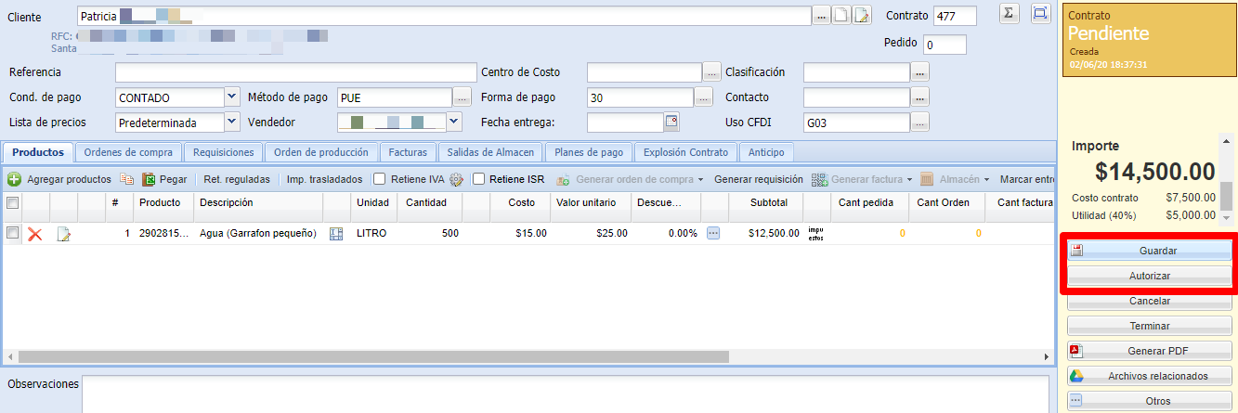Switch to the Planes de pago tab
This screenshot has width=1238, height=413.
coord(589,152)
